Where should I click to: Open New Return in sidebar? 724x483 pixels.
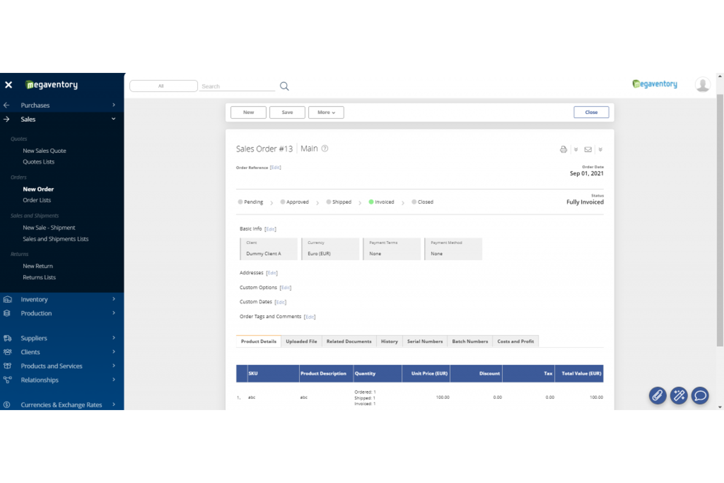point(38,266)
